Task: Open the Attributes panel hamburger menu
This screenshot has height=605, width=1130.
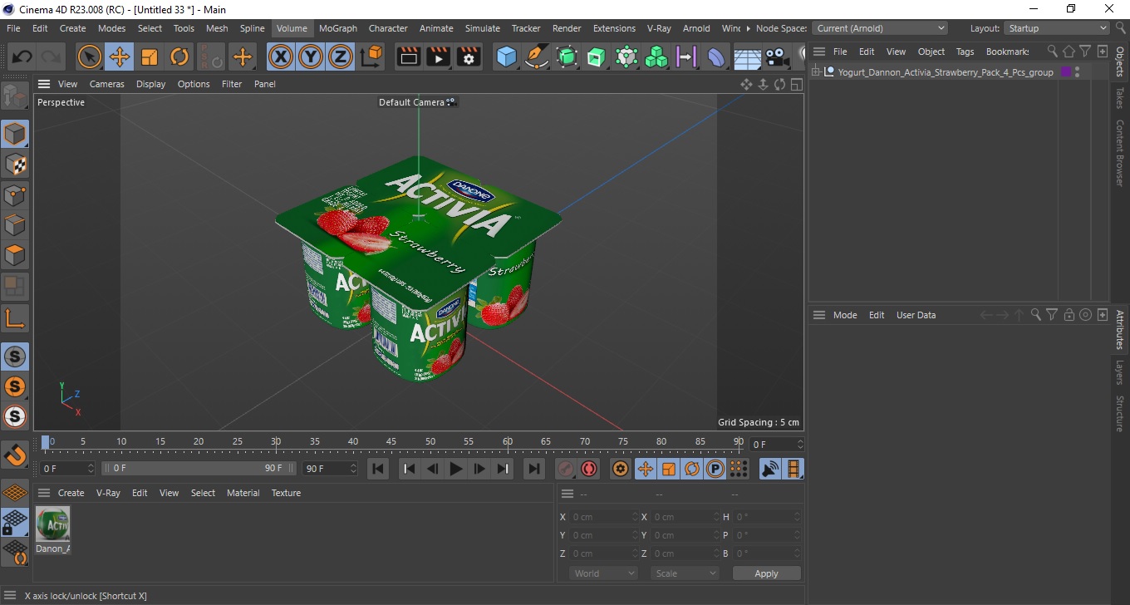Action: tap(819, 315)
